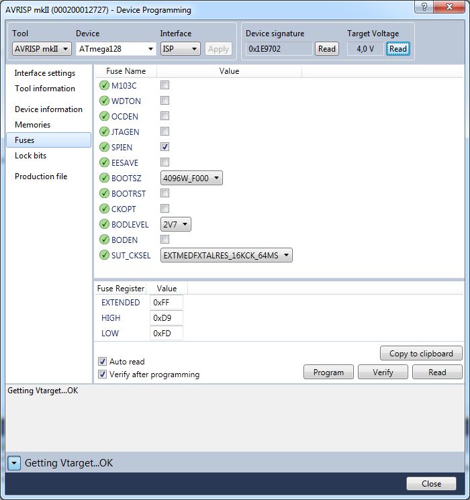This screenshot has height=500, width=470.
Task: Click green check icon next to EESAVE
Action: coord(104,162)
